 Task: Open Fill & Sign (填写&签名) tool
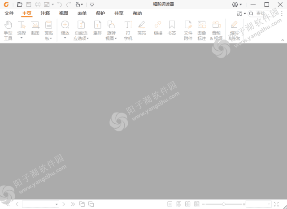(234, 30)
